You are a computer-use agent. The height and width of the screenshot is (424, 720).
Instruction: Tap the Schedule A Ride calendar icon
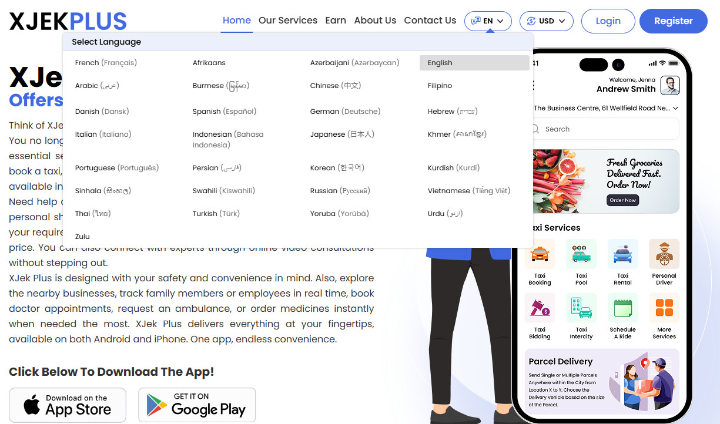pos(622,309)
